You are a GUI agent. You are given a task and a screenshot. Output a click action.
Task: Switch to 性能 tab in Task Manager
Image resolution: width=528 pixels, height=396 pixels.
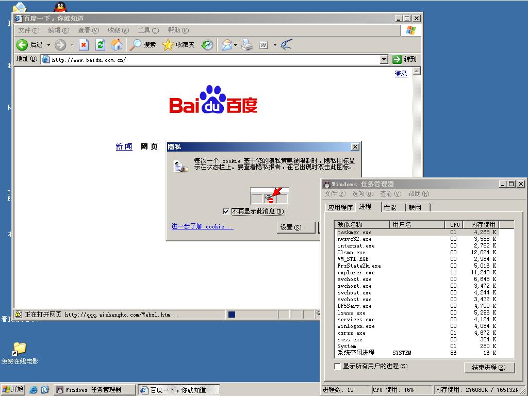390,207
